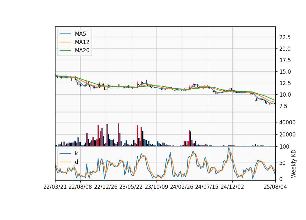Viewport: 306px width, 220px height.
Task: Click the 23/10/09 date label
Action: tap(156, 187)
